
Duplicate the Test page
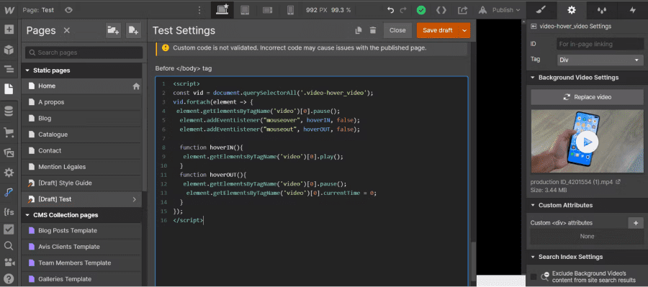tap(359, 30)
